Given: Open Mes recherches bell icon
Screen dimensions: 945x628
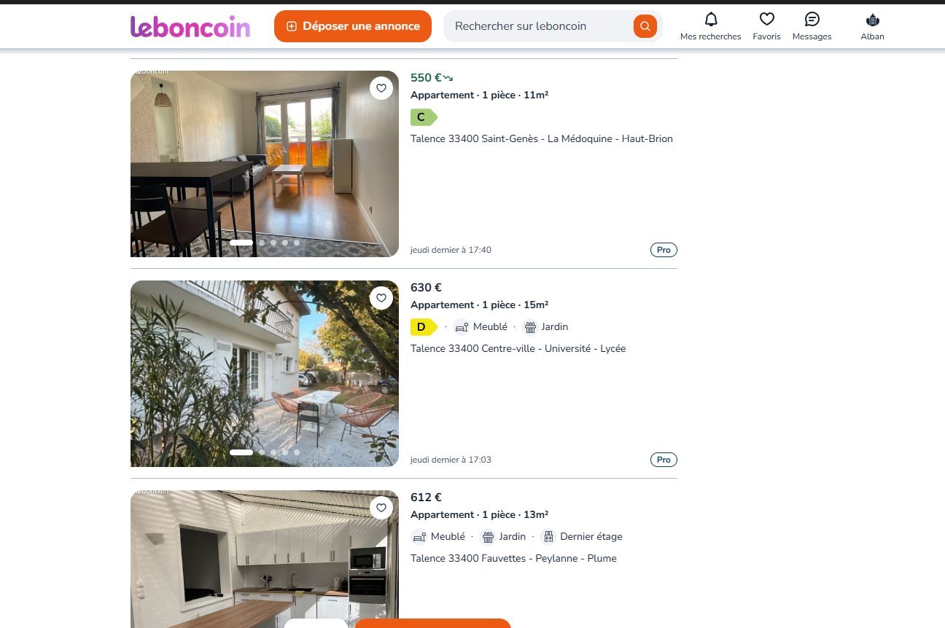Looking at the screenshot, I should tap(711, 20).
